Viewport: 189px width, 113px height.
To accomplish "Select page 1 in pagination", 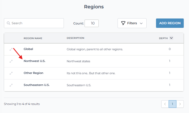I will (x=173, y=104).
